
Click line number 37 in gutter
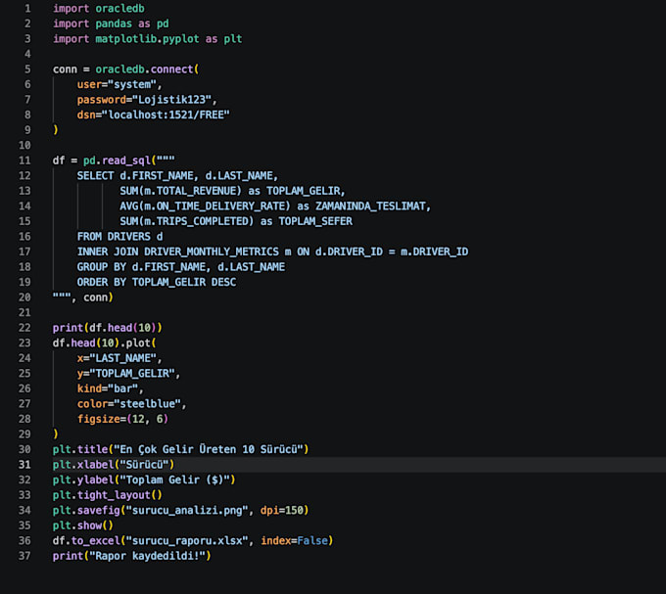tap(24, 556)
